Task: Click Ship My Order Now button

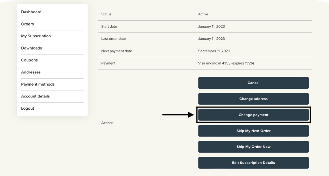Action: click(x=253, y=147)
